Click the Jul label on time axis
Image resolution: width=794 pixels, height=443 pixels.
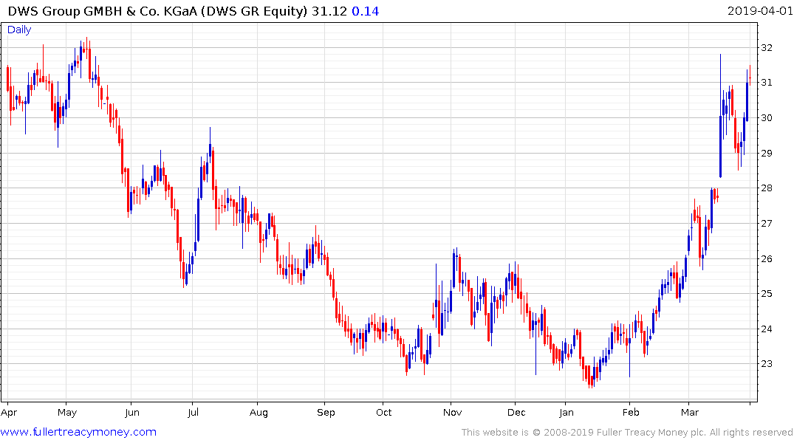193,413
